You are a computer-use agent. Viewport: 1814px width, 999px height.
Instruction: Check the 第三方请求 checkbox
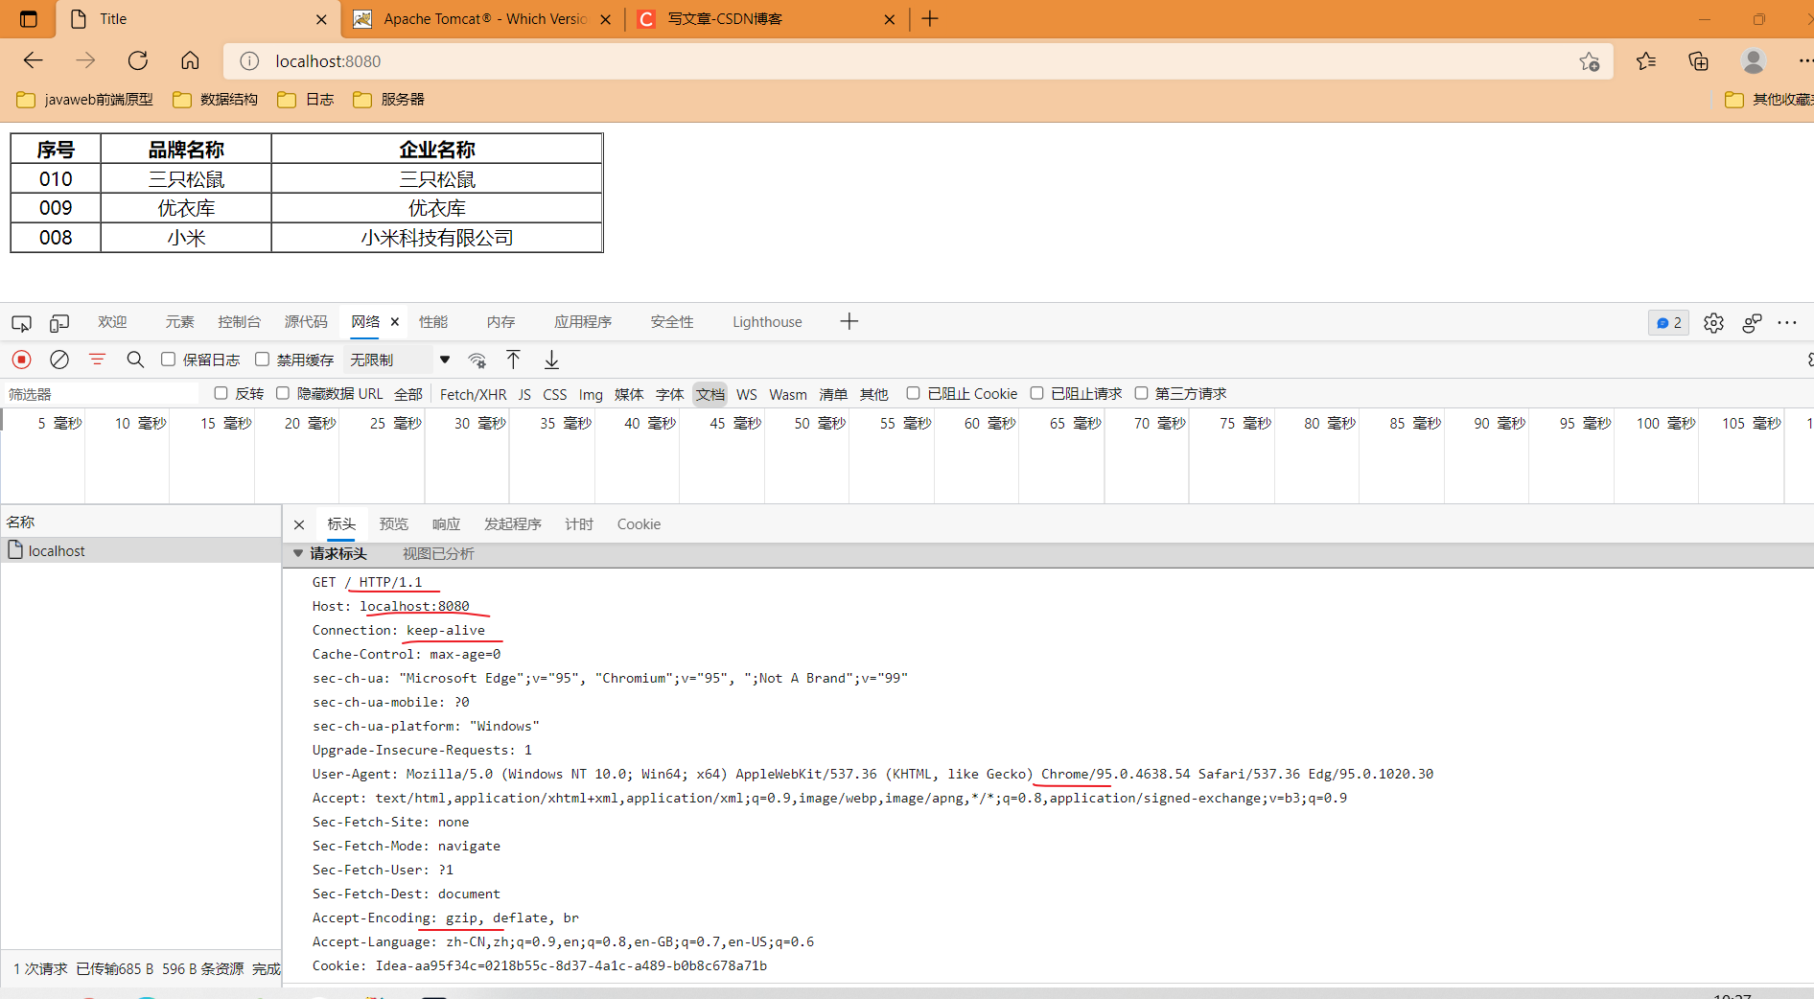1141,393
